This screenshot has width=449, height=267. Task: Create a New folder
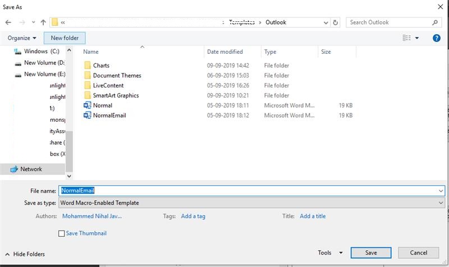(65, 38)
